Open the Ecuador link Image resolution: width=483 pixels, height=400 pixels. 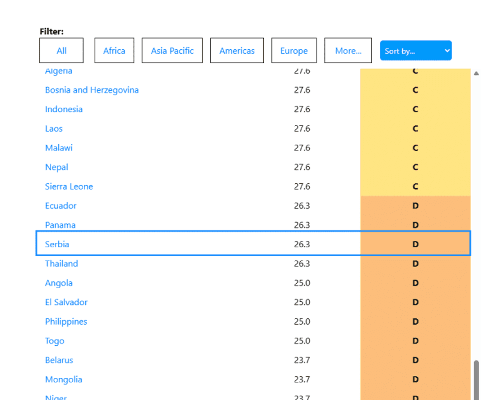pos(61,206)
